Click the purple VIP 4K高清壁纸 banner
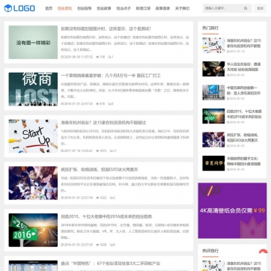The width and height of the screenshot is (271, 271). tap(232, 210)
